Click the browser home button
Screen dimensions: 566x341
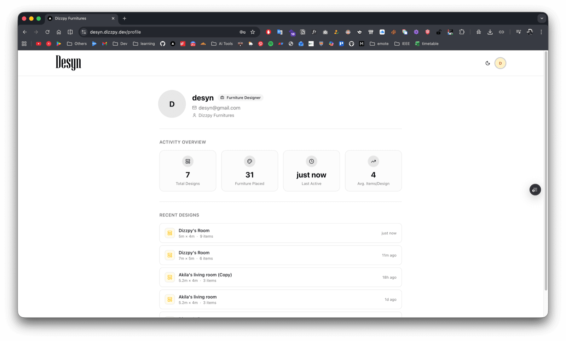tap(59, 32)
